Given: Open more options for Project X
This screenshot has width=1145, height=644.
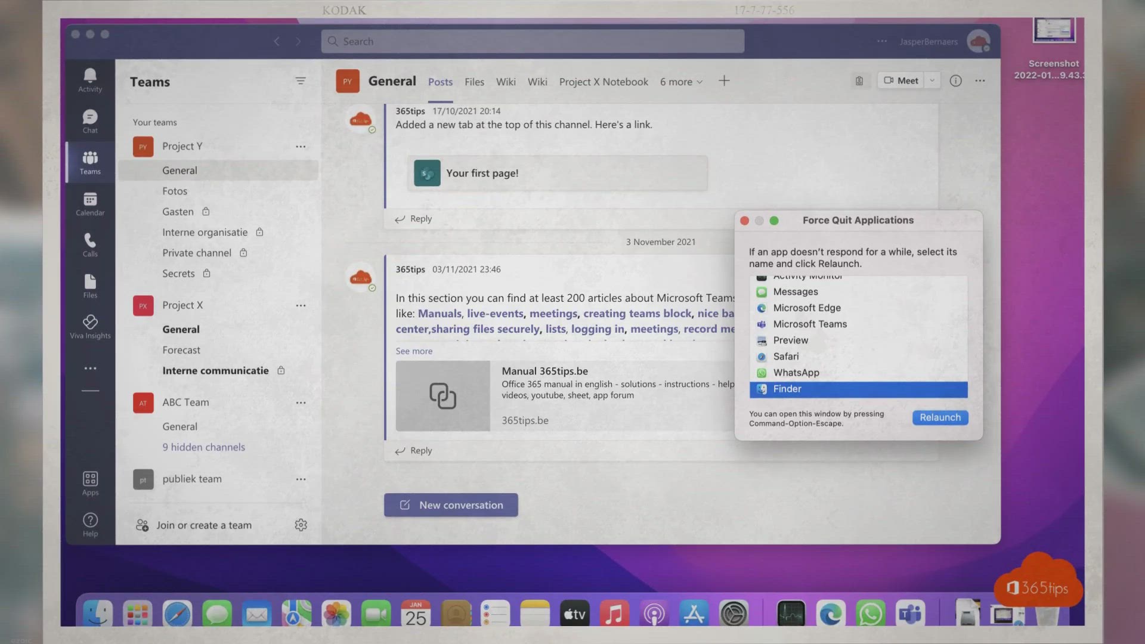Looking at the screenshot, I should tap(301, 305).
